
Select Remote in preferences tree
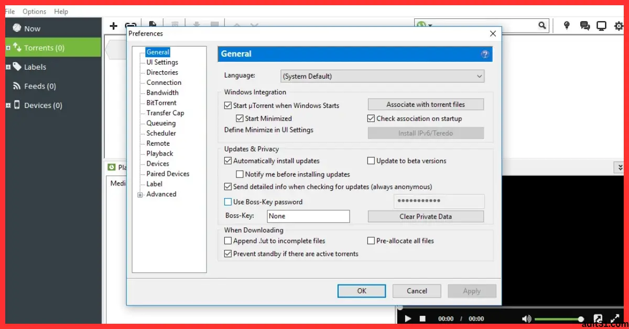158,143
